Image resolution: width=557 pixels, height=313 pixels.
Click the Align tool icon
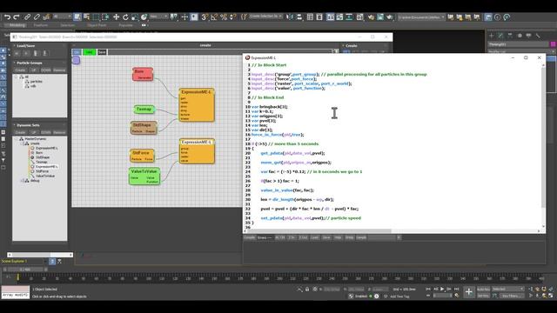click(x=299, y=17)
